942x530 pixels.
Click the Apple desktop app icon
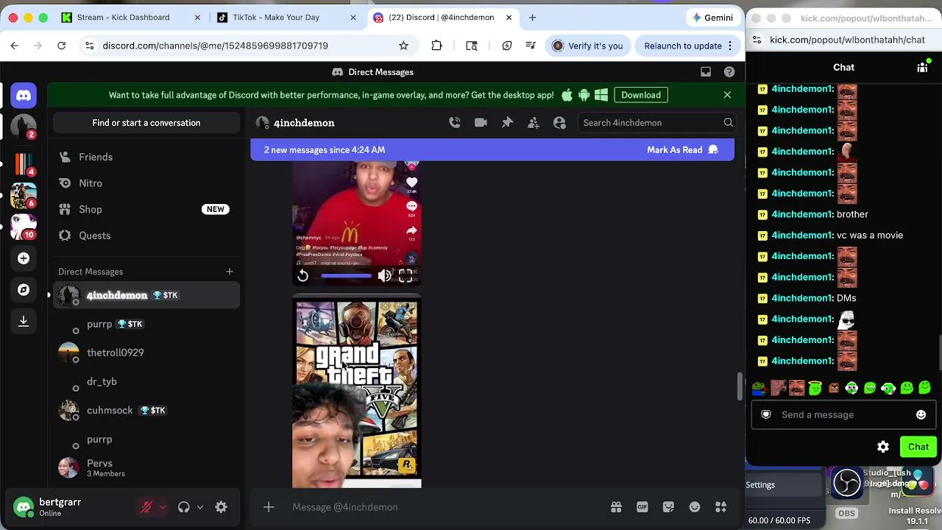[567, 95]
